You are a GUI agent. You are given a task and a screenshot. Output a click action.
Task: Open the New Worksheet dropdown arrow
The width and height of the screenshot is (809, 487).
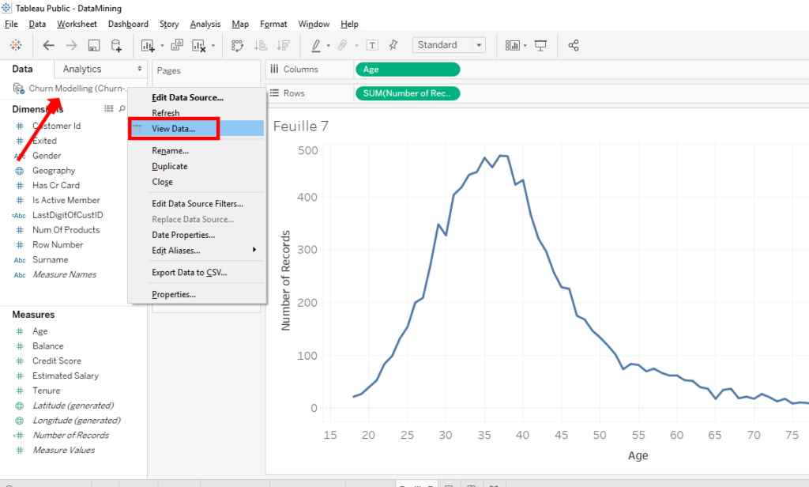[x=160, y=45]
